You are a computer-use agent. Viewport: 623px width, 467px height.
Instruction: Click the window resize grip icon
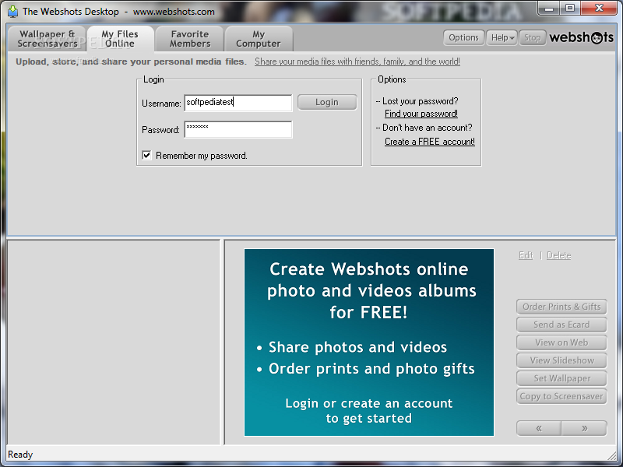click(611, 456)
